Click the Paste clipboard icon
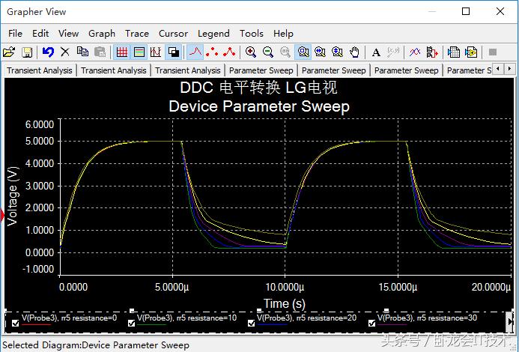This screenshot has width=519, height=352. coord(100,52)
